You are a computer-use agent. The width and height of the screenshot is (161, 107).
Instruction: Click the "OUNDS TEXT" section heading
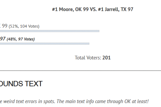point(21,84)
